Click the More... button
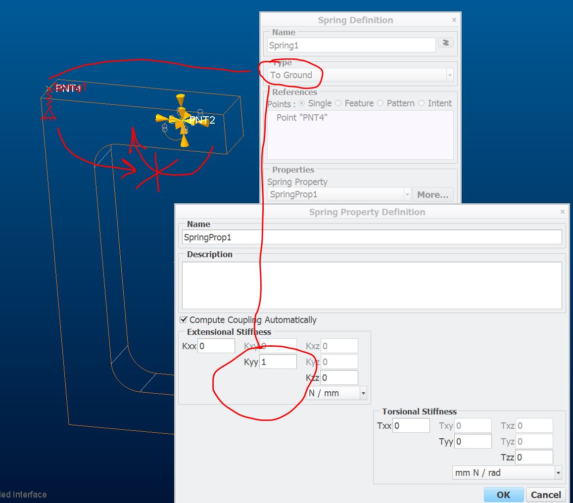This screenshot has width=573, height=503. click(x=432, y=195)
